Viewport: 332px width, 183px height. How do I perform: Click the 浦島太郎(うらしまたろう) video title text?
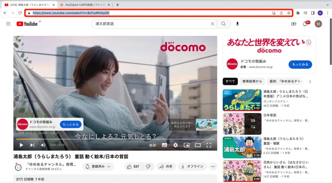point(71,157)
